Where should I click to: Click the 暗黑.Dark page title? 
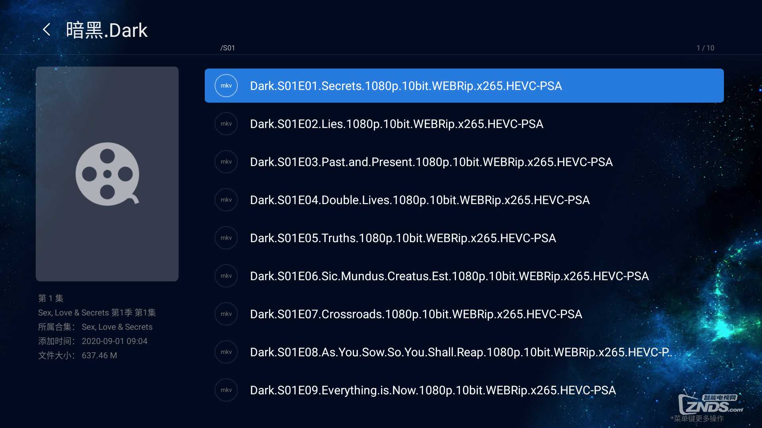pyautogui.click(x=107, y=30)
